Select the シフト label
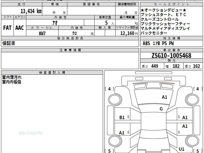Image resolution: width=204 pixels, height=153 pixels. coord(7,17)
